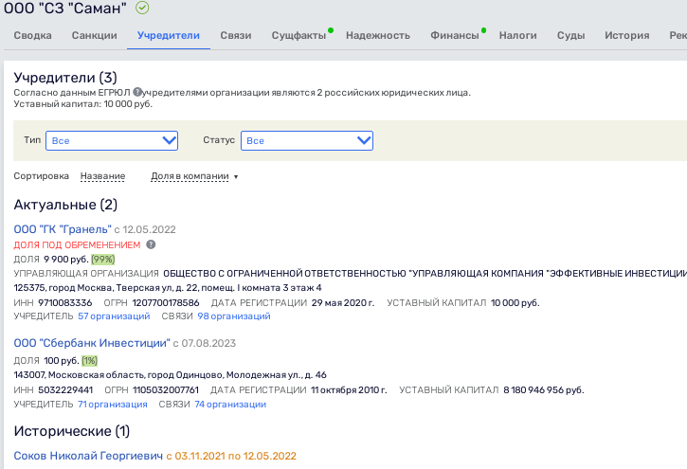Open ООО "ГК "Гранель" company link
Image resolution: width=687 pixels, height=469 pixels.
coord(63,229)
